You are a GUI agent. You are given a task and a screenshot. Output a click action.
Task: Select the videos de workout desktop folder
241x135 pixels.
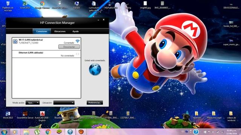[x=231, y=116]
